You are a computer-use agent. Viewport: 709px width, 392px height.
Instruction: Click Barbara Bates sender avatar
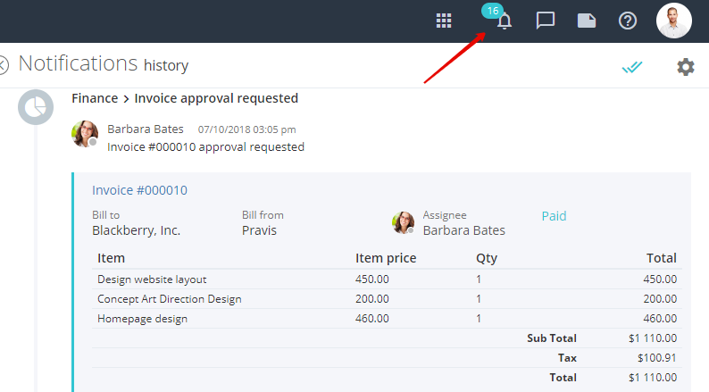click(x=85, y=134)
